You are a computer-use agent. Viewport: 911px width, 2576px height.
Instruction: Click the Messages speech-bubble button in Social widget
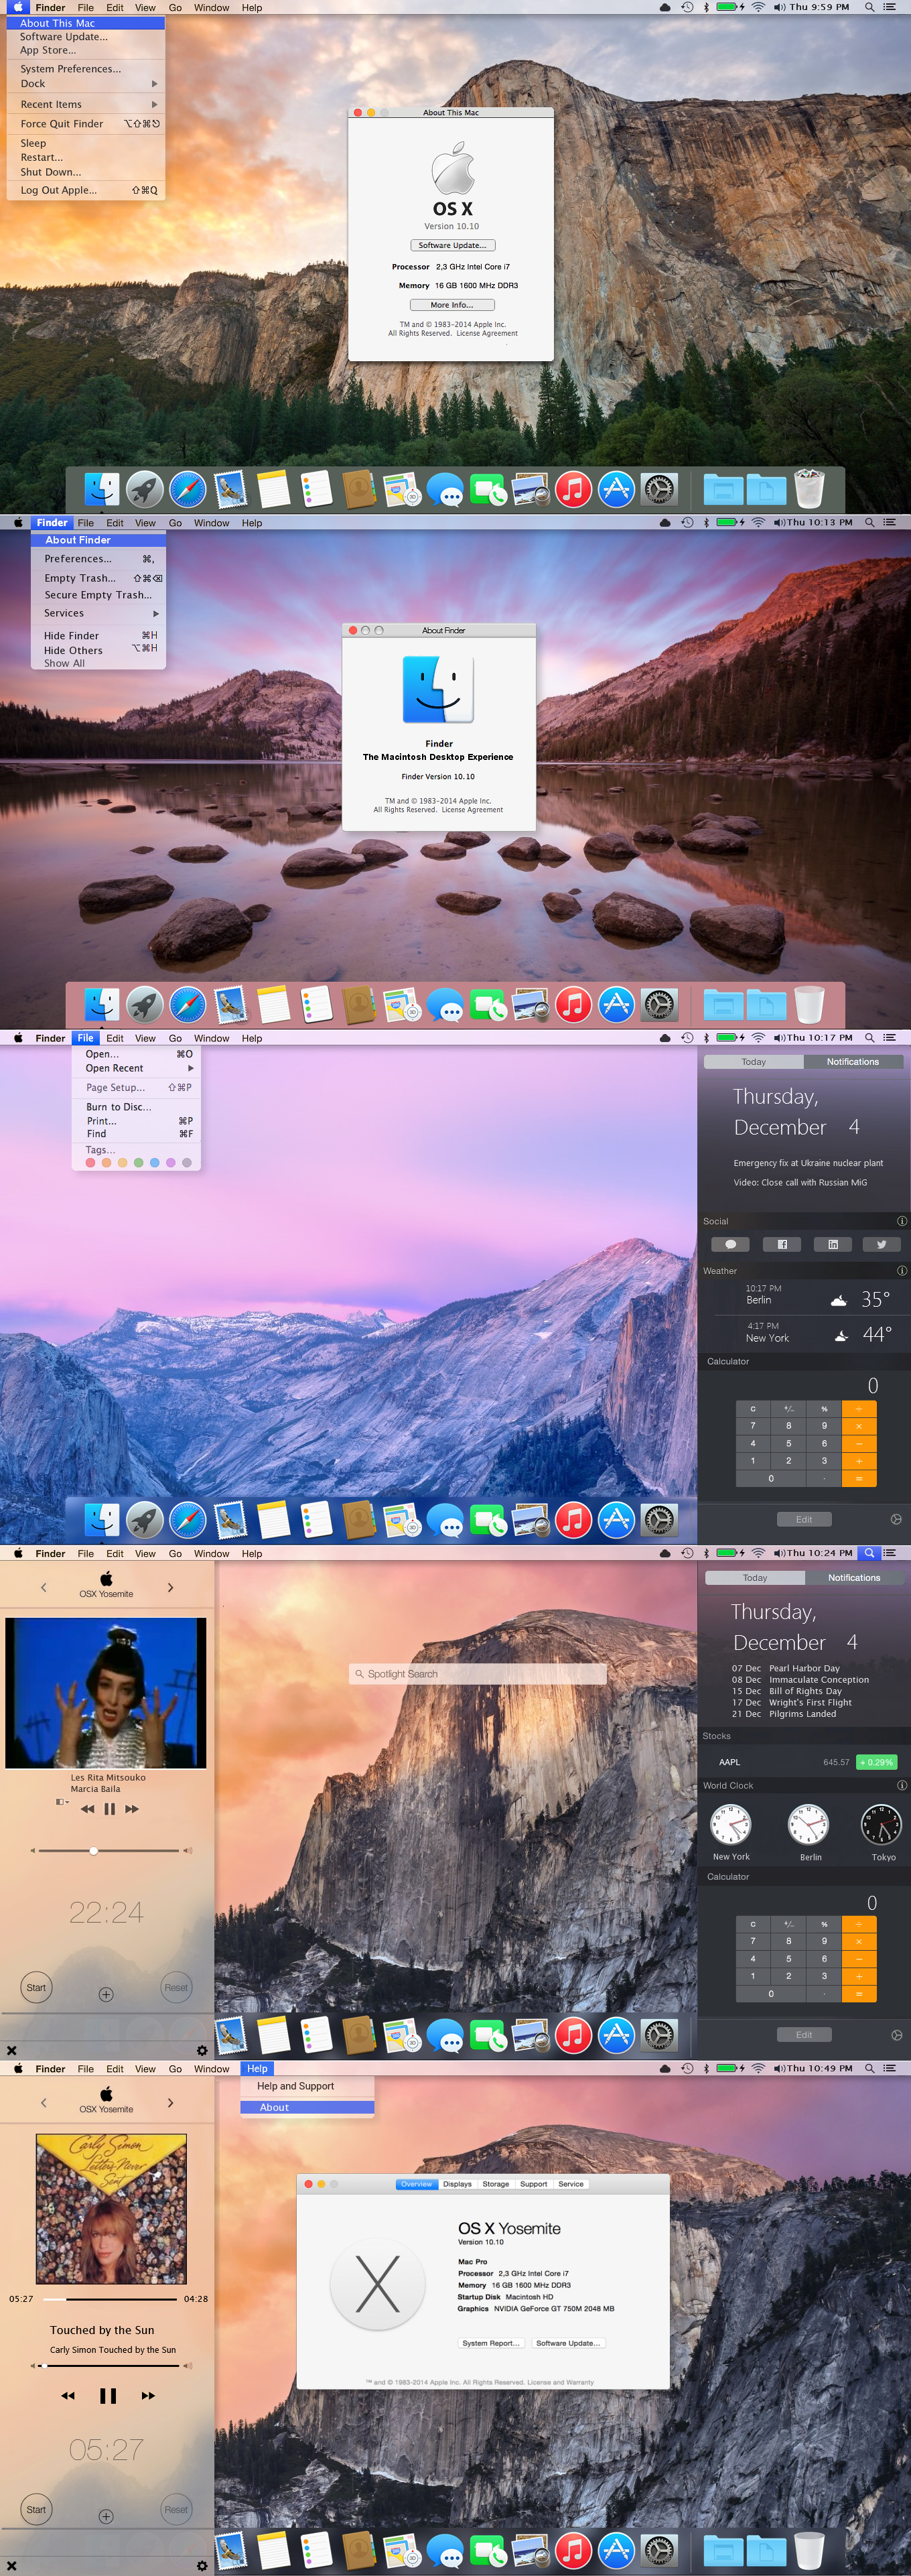(x=730, y=1244)
